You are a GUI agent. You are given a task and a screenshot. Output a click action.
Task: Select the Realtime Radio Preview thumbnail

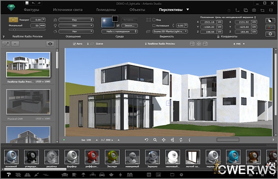point(28,64)
